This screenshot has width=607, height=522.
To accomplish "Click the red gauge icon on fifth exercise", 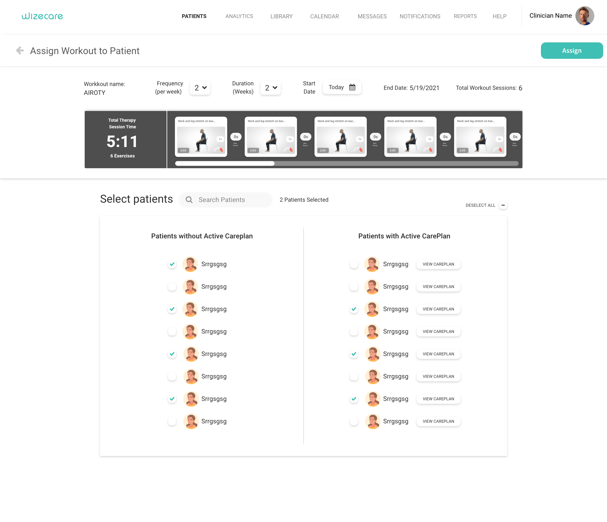I will click(x=498, y=150).
